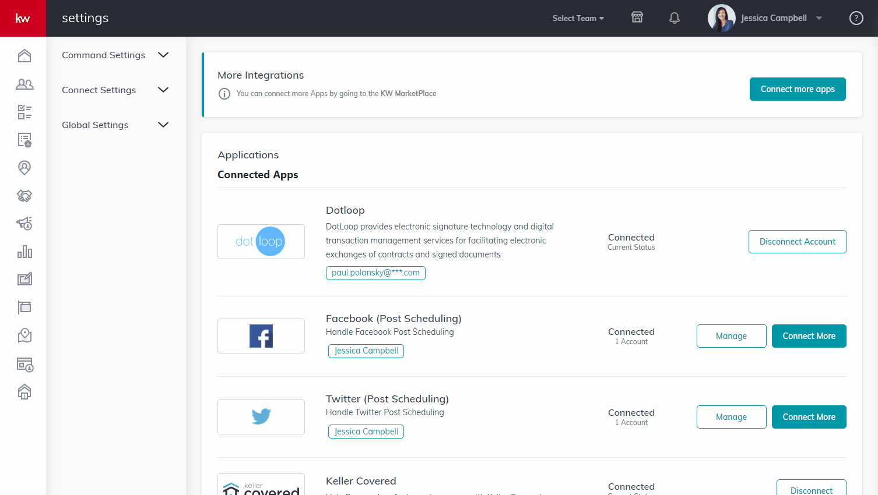Viewport: 878px width, 495px height.
Task: Click the Facebook (Post Scheduling) title
Action: 394,319
